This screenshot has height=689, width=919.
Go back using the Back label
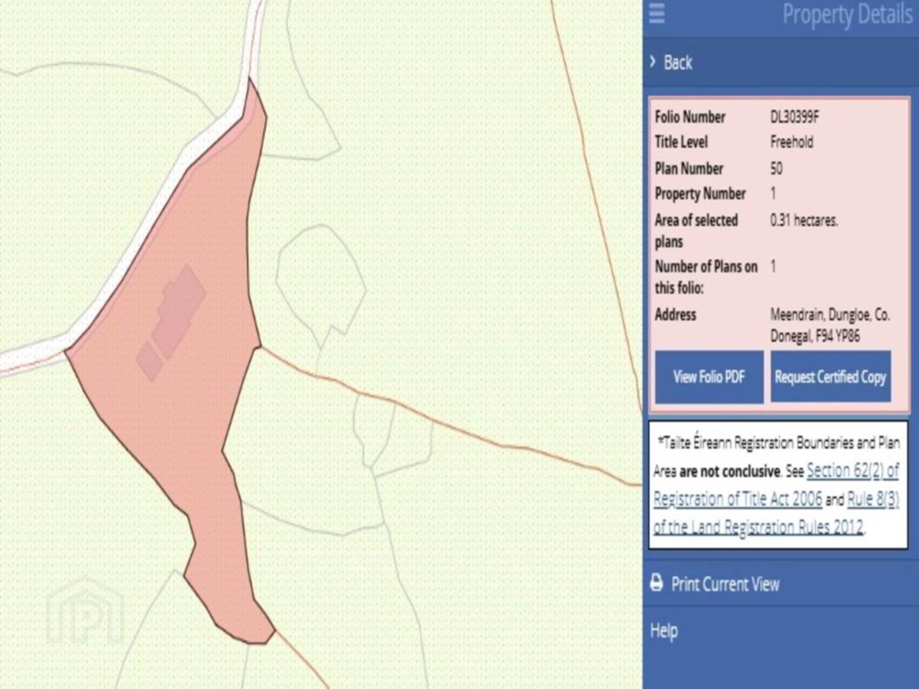coord(678,63)
